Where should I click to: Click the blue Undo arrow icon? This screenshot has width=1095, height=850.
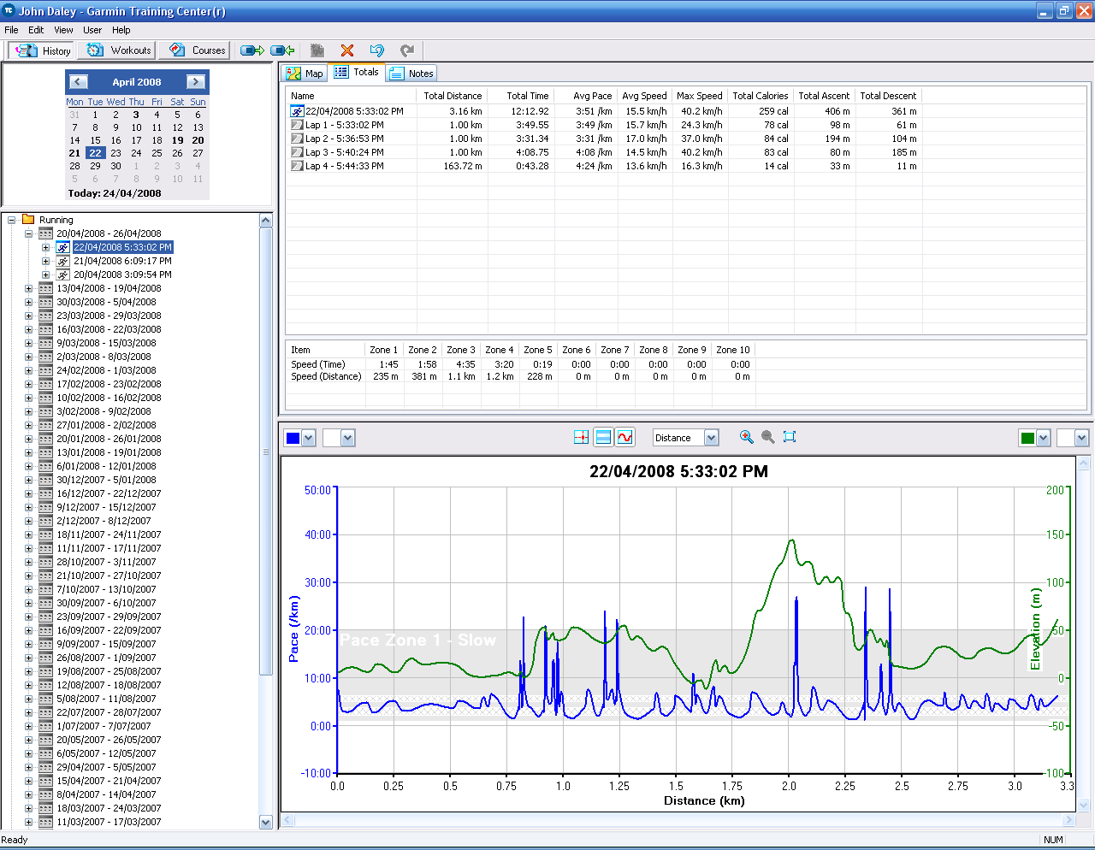point(376,50)
